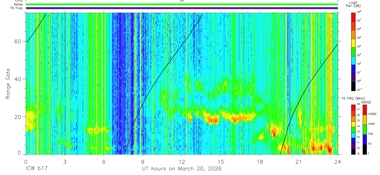
Task: Click the "NOISE" colorbar title
Action: (366, 102)
